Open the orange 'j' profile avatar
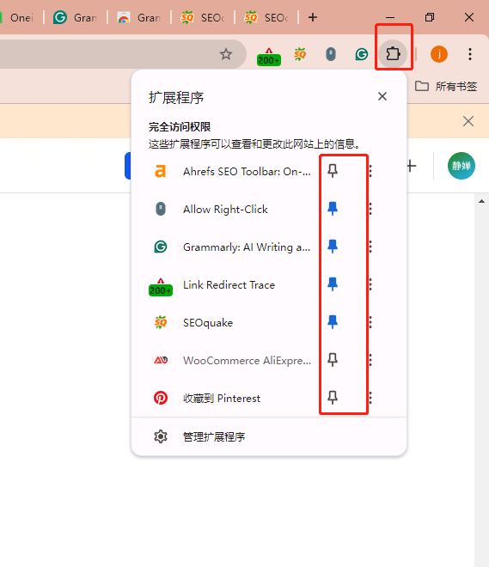The width and height of the screenshot is (489, 567). pyautogui.click(x=439, y=54)
